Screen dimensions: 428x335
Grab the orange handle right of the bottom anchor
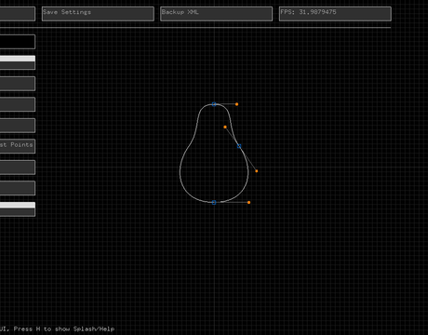[248, 203]
